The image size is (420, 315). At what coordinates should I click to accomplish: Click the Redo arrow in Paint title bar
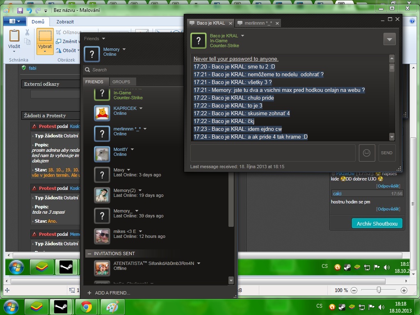[38, 10]
